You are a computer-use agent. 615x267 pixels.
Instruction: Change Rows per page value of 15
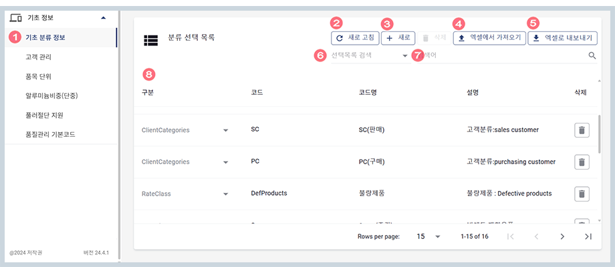pyautogui.click(x=428, y=236)
